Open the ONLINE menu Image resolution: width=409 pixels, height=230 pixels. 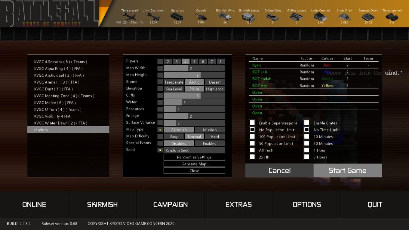(34, 204)
